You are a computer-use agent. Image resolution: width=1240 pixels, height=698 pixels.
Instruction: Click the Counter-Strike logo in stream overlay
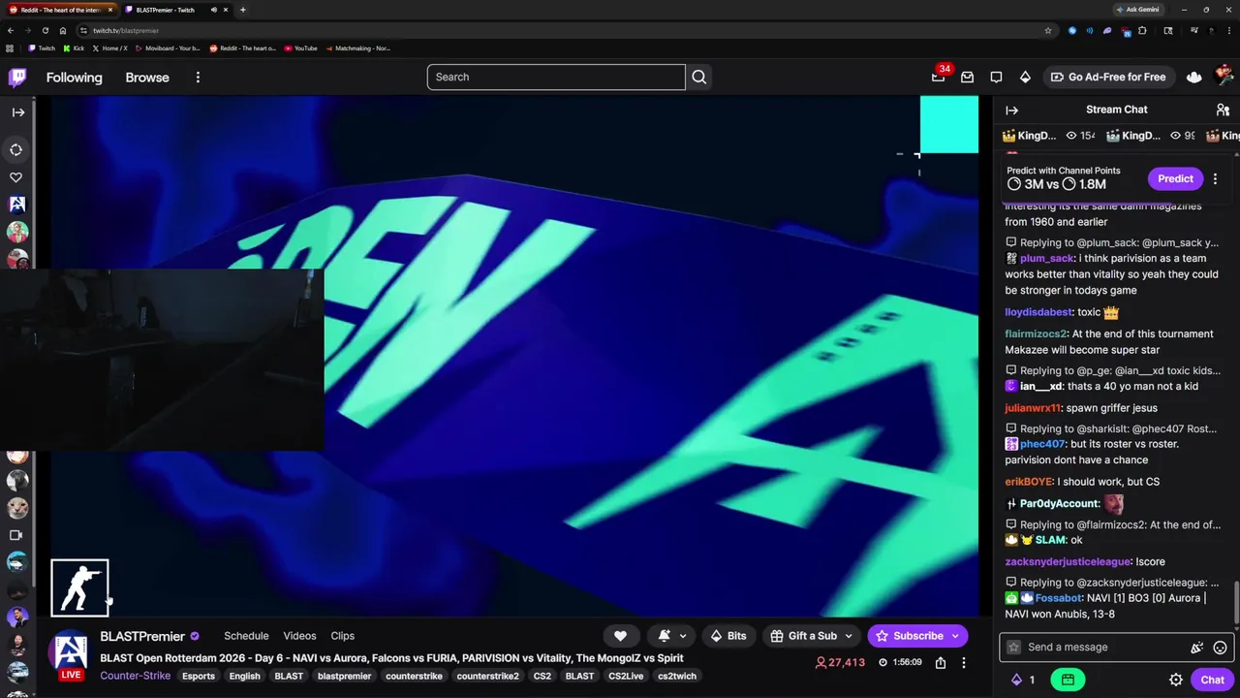[x=79, y=587]
